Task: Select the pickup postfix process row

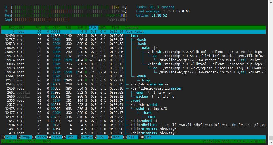Action: pyautogui.click(x=134, y=97)
